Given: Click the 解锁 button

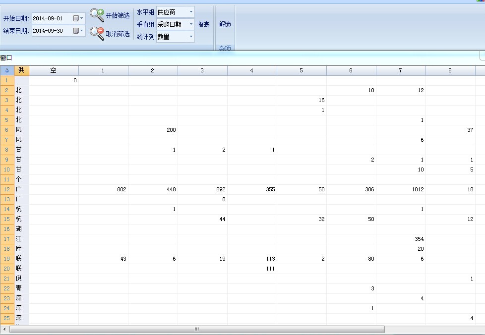Looking at the screenshot, I should [x=225, y=24].
